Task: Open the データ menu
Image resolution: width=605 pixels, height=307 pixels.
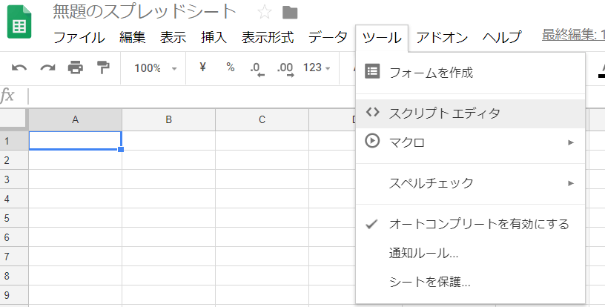Action: coord(328,37)
